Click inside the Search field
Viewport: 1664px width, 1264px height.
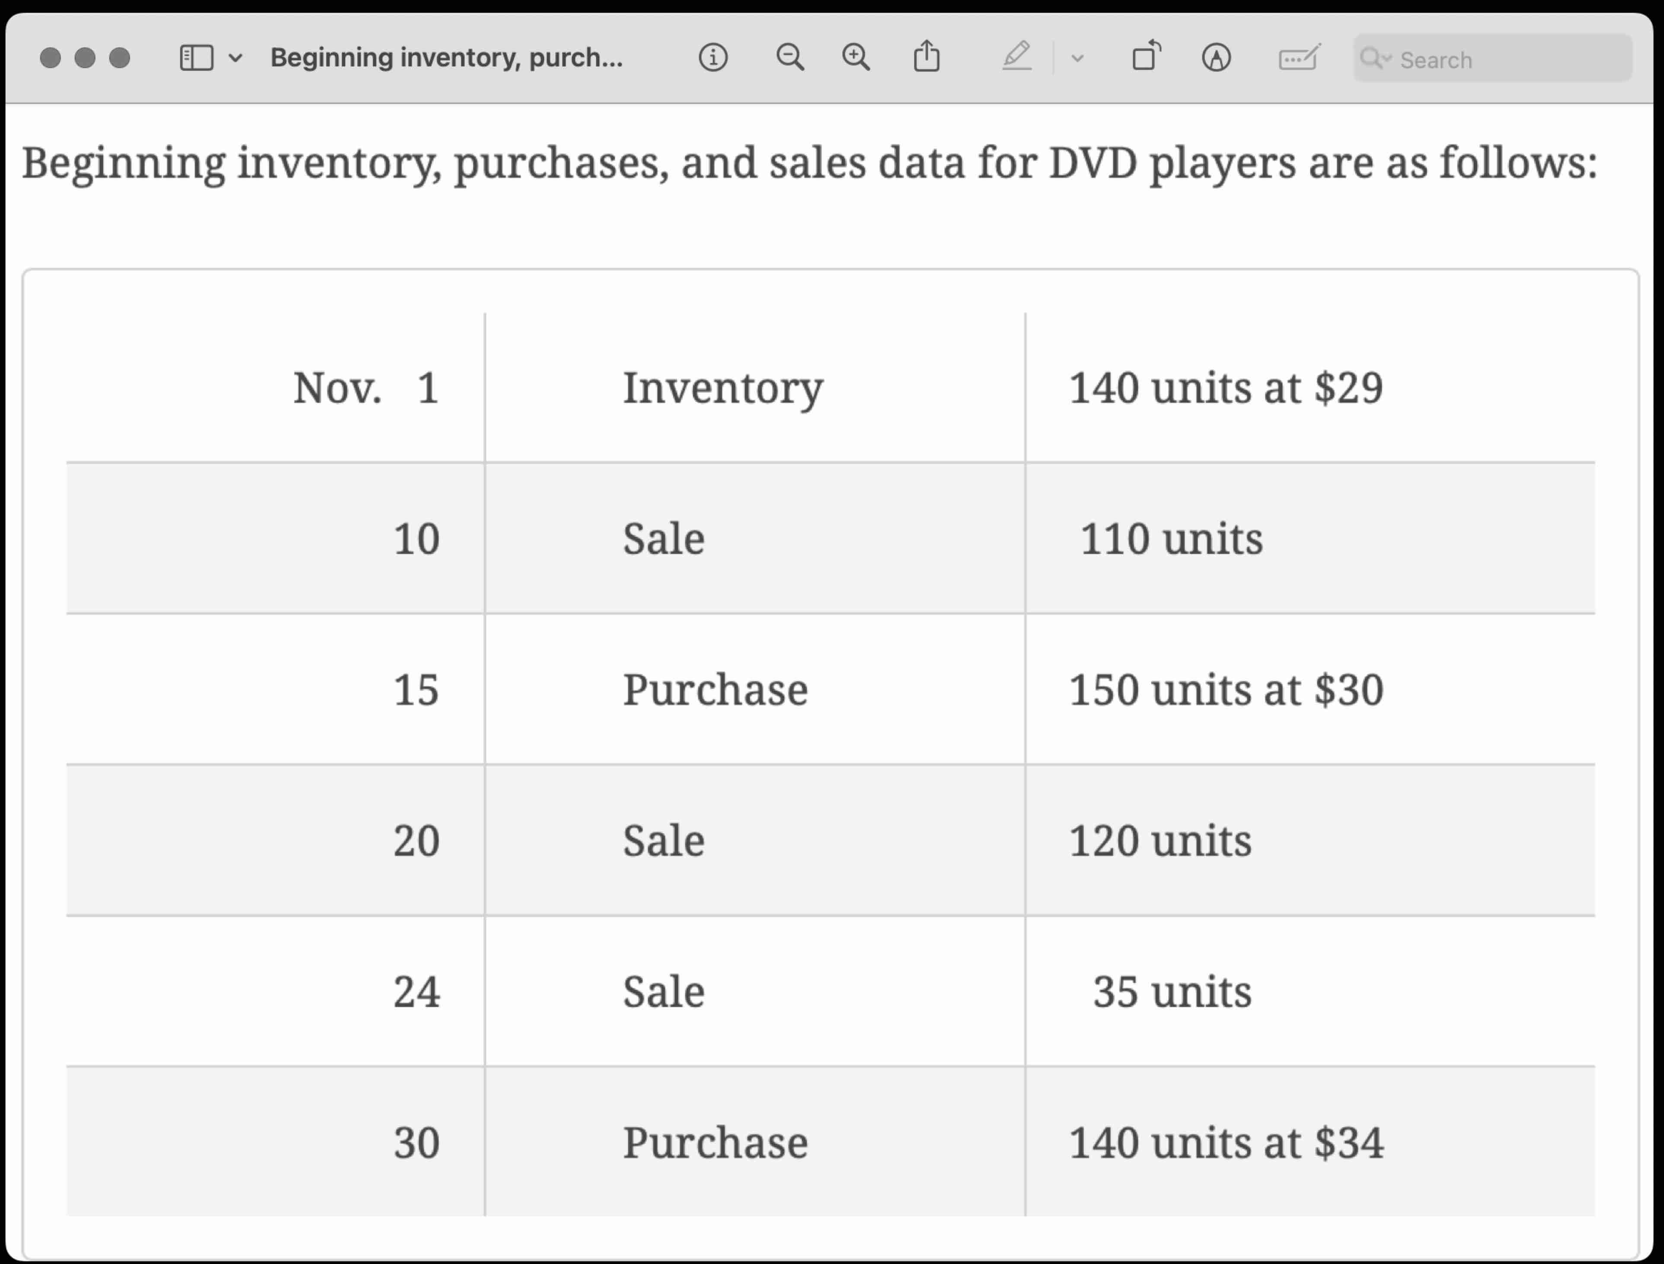(1497, 59)
